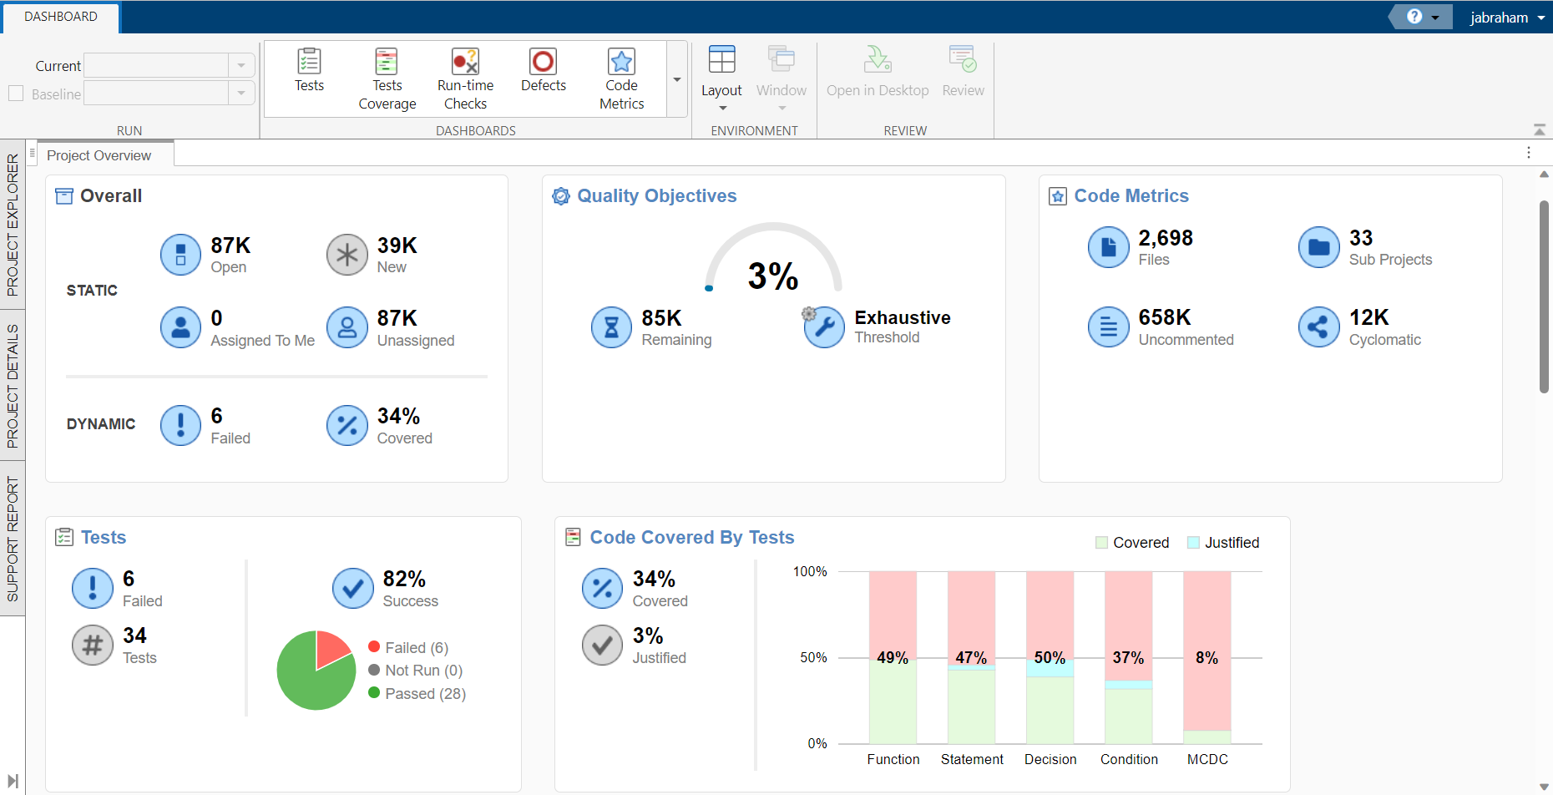Click the Failed slice of pie chart
This screenshot has width=1553, height=795.
[x=331, y=649]
